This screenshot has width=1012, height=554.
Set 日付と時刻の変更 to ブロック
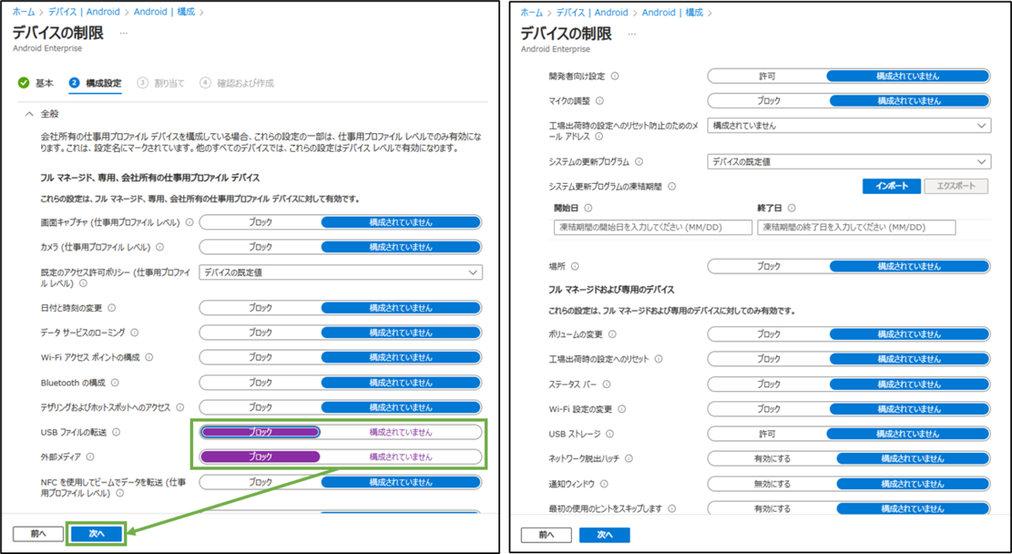[x=261, y=308]
